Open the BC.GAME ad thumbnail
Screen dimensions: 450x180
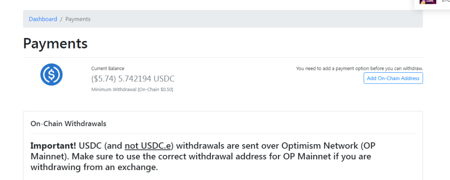click(x=428, y=2)
